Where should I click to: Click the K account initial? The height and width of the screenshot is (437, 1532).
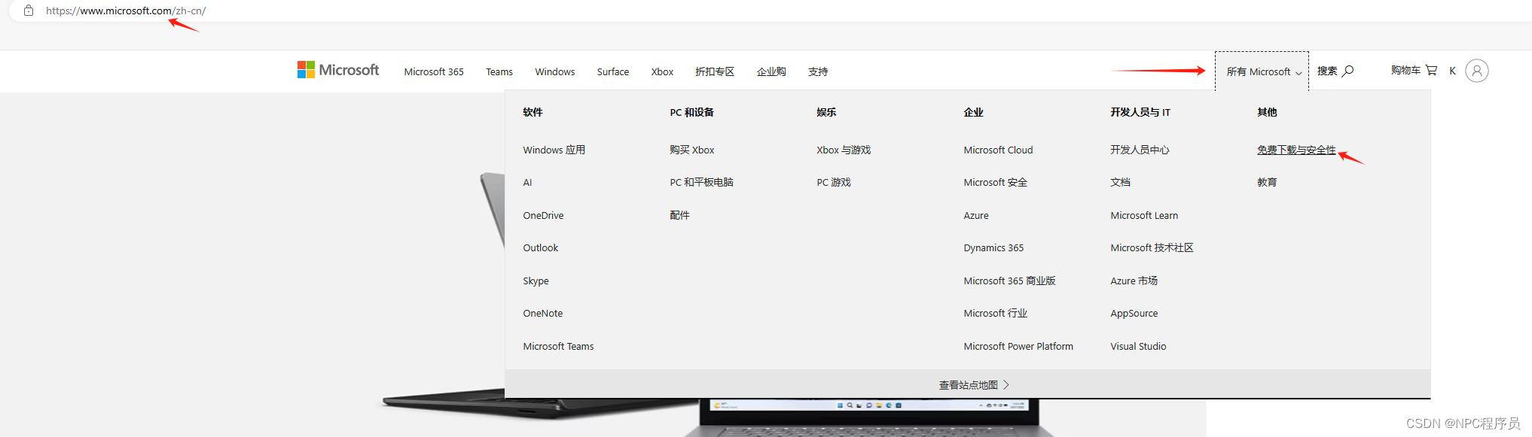(1452, 71)
